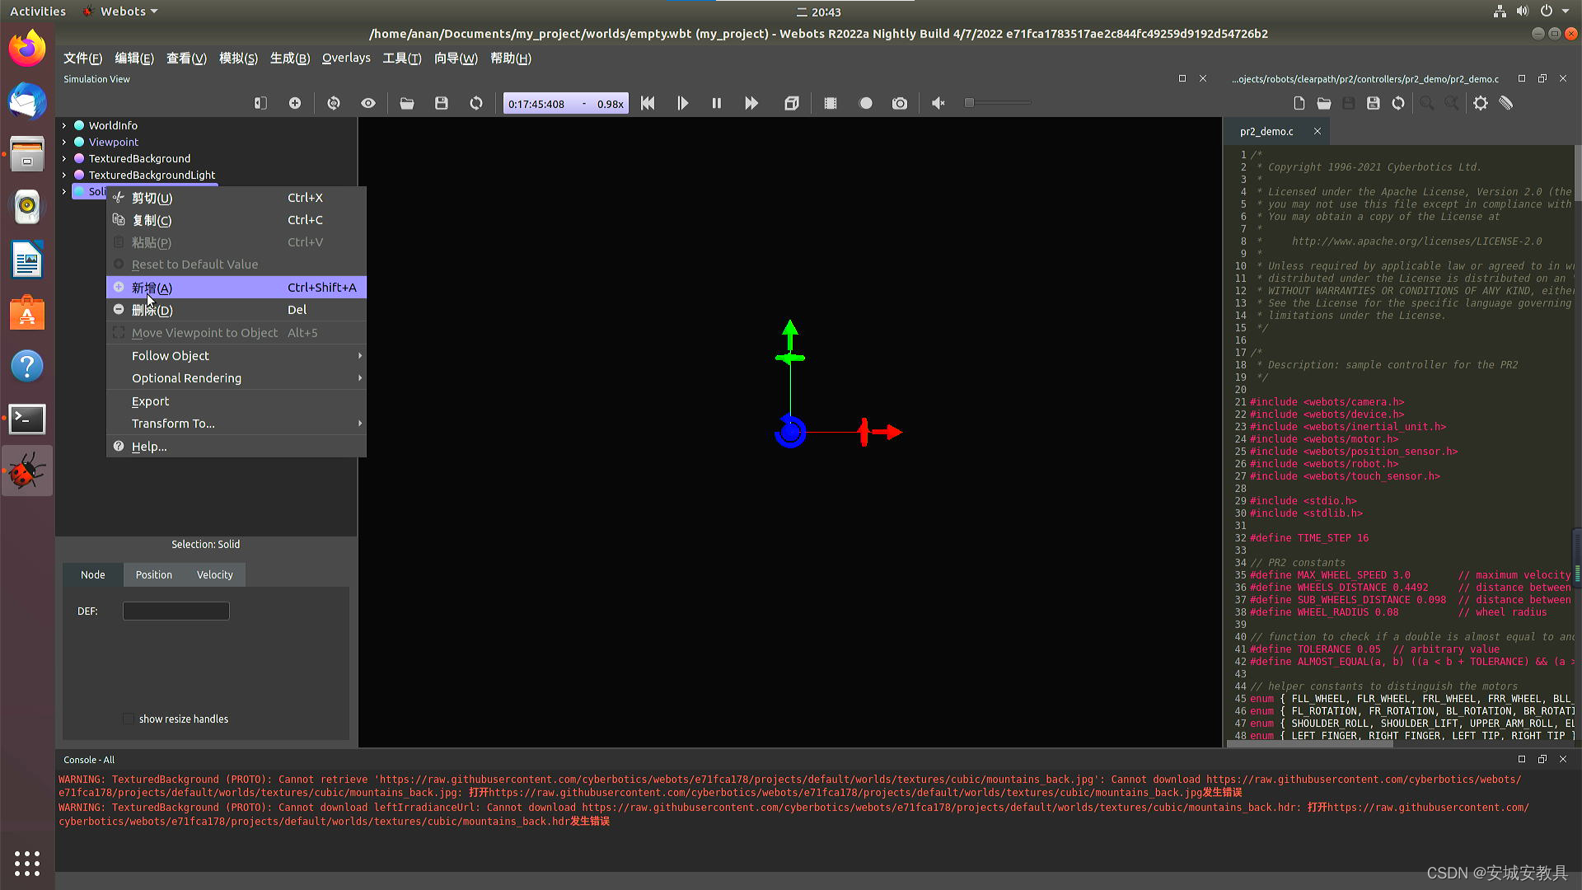Save the world via floppy icon
This screenshot has width=1582, height=890.
(442, 103)
